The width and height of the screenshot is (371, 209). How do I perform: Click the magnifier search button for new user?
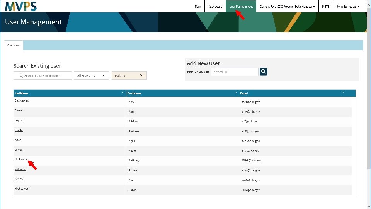coord(263,72)
